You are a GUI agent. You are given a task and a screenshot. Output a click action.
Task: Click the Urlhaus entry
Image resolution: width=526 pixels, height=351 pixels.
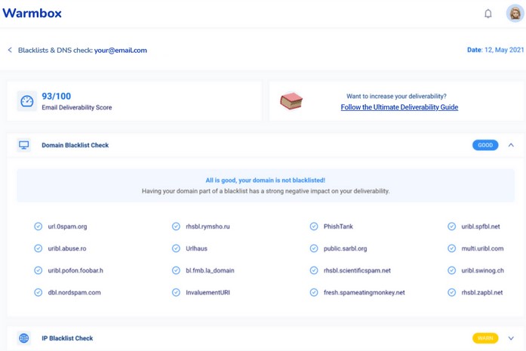[196, 248]
